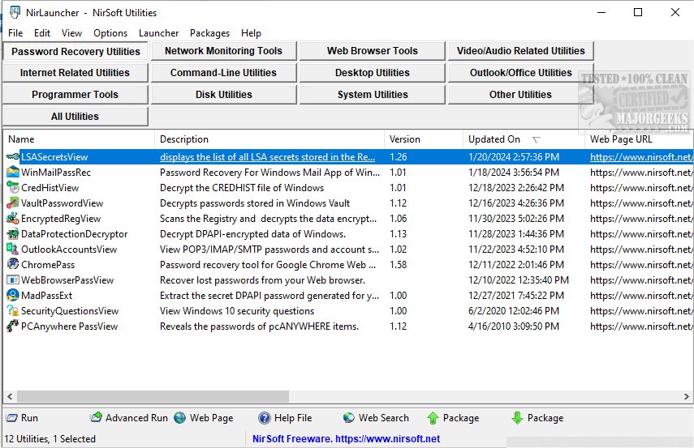This screenshot has height=448, width=694.
Task: Switch to Network Monitoring Tools tab
Action: click(x=223, y=51)
